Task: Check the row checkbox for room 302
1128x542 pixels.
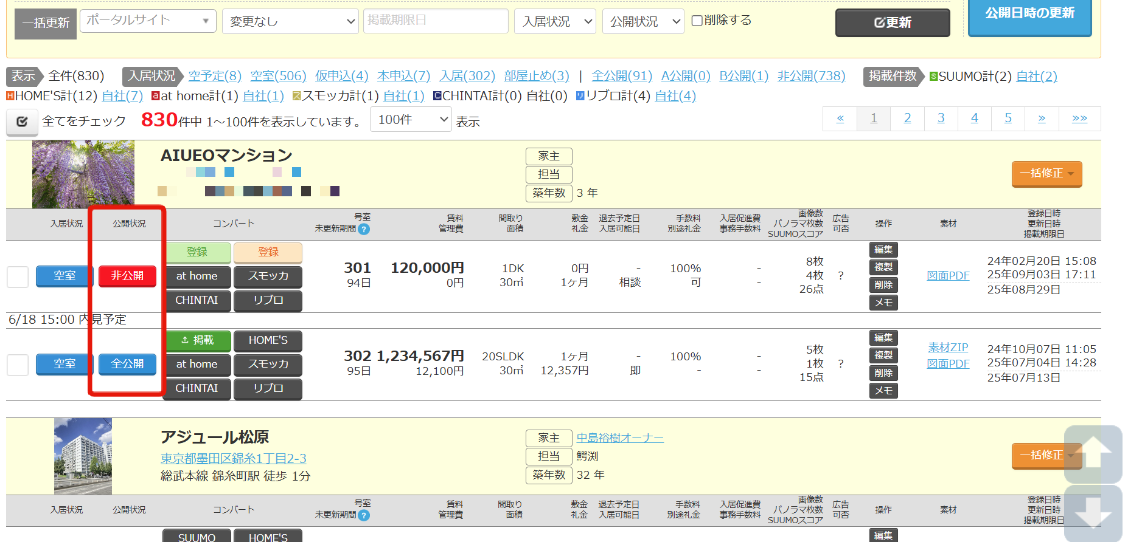Action: pyautogui.click(x=18, y=365)
